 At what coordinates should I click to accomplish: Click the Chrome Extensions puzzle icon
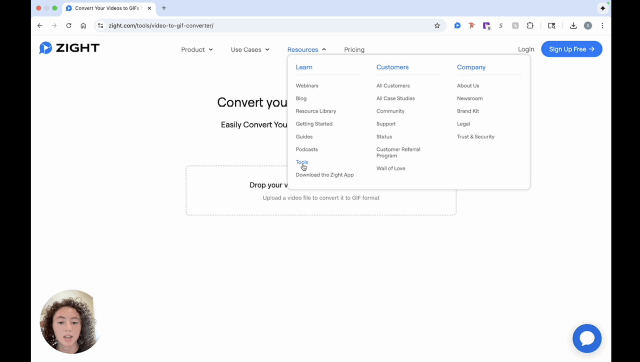click(x=530, y=25)
